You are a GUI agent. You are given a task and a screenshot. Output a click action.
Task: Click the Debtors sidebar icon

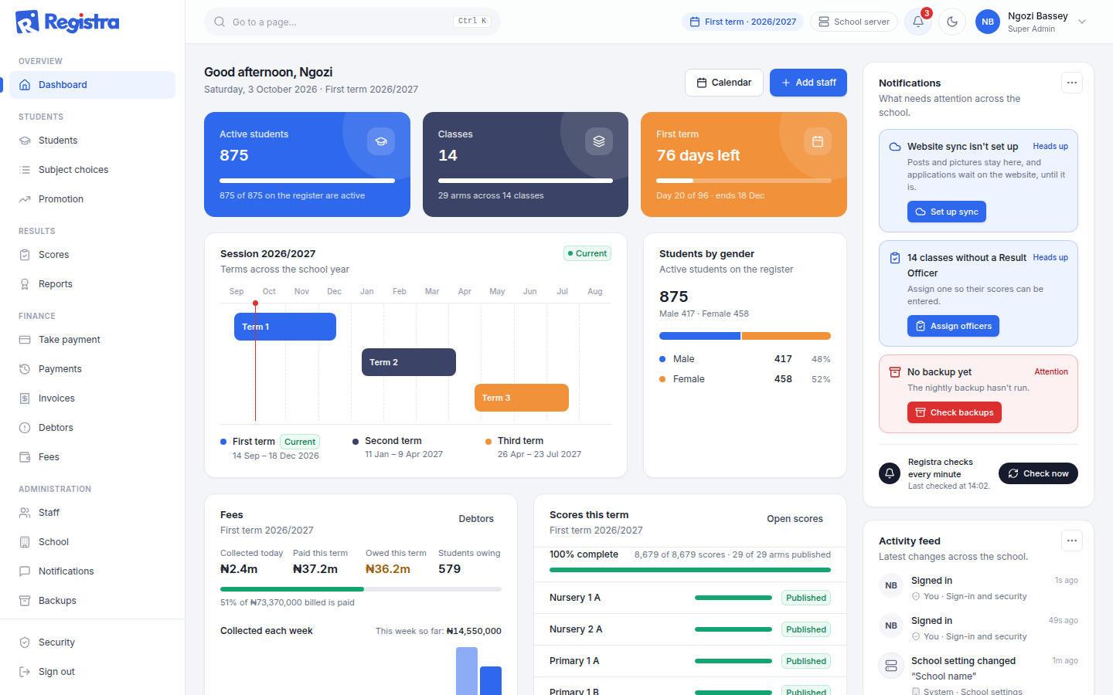coord(25,428)
